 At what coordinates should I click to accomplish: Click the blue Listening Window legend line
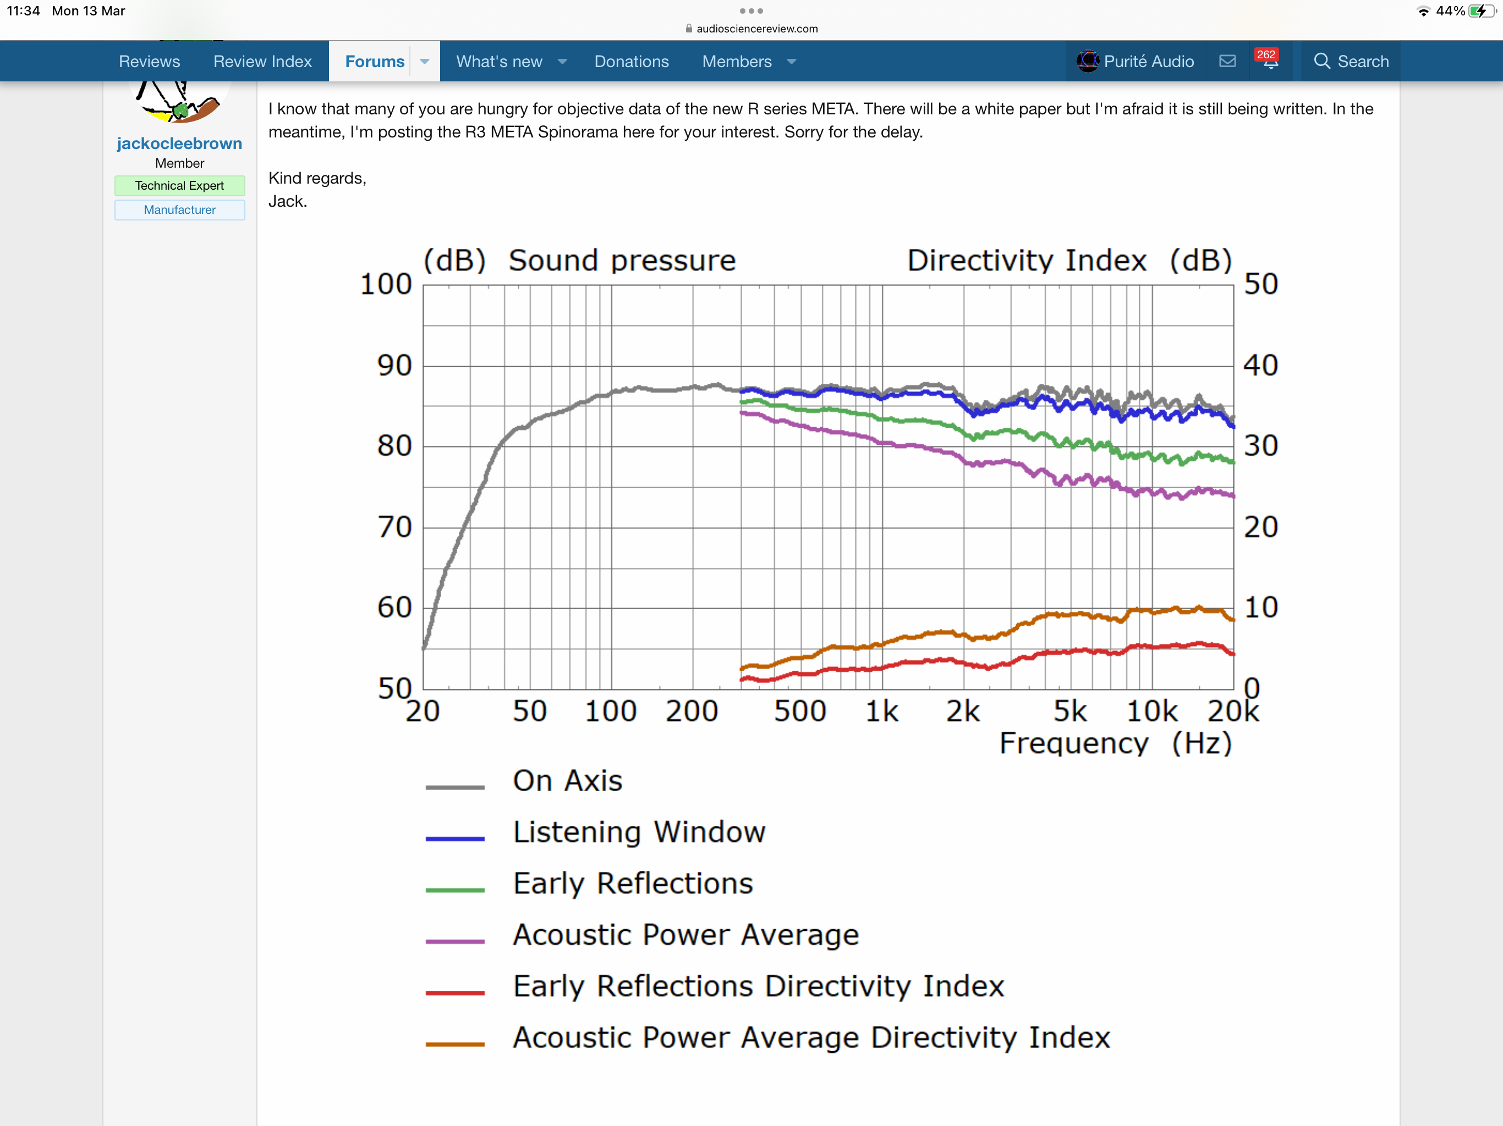click(454, 839)
